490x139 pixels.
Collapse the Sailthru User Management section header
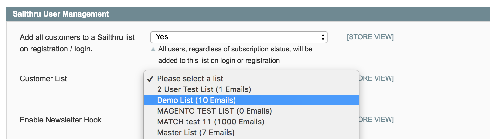pyautogui.click(x=248, y=14)
